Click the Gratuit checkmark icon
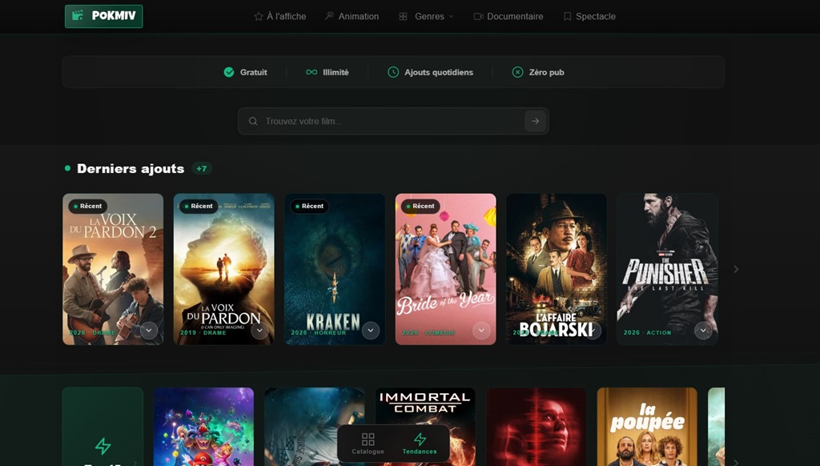 228,72
